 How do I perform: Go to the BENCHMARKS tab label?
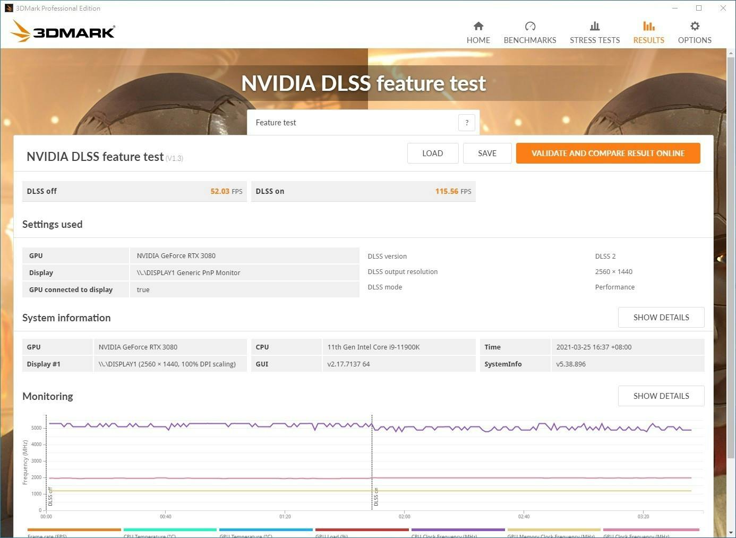(529, 40)
